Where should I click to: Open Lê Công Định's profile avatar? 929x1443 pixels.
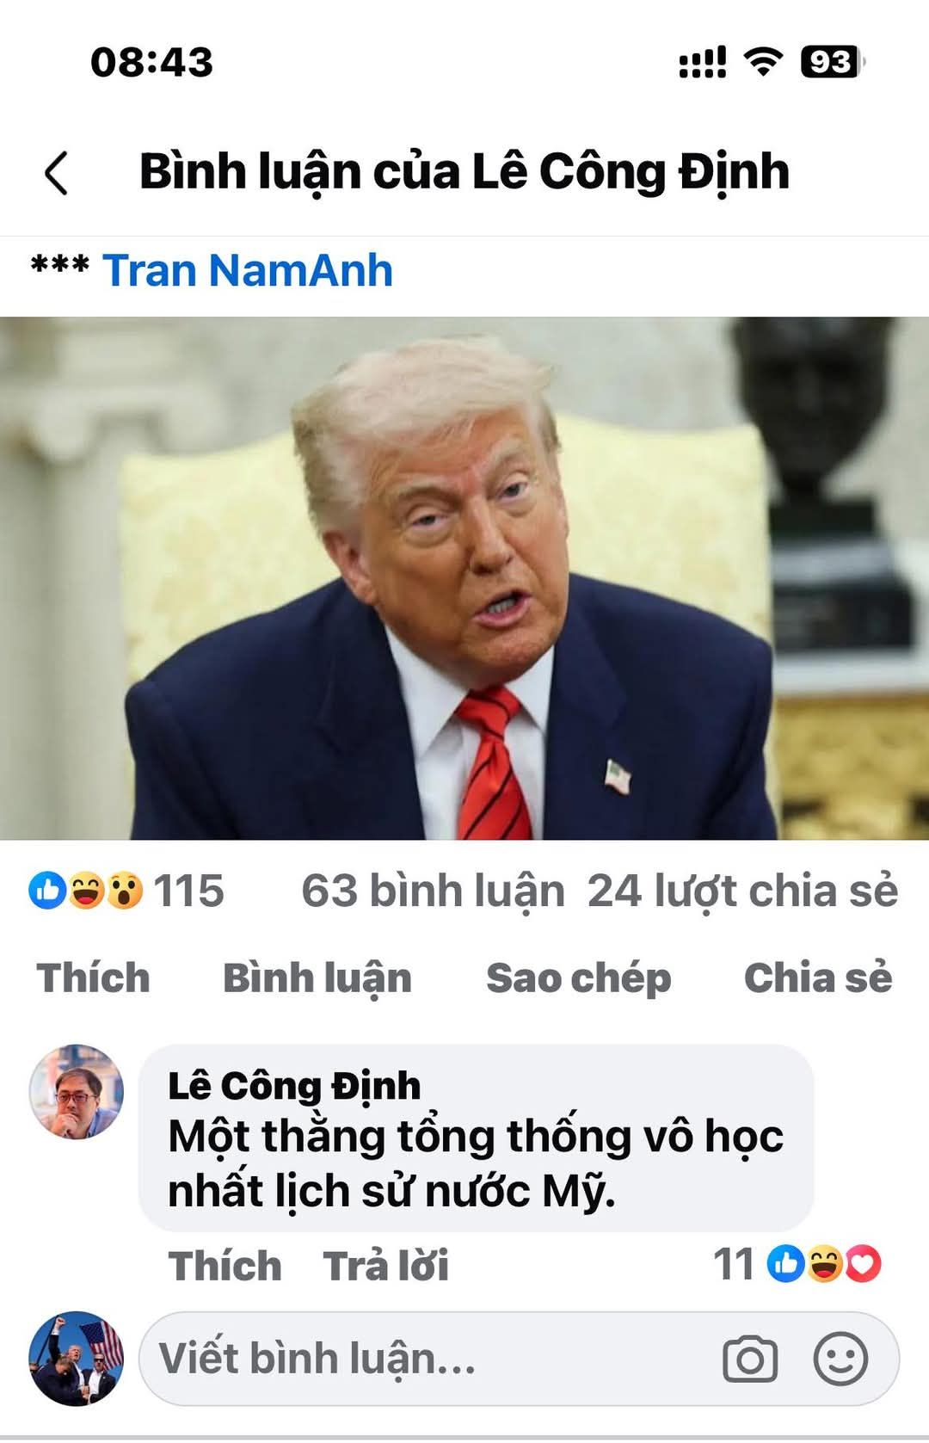tap(77, 1092)
